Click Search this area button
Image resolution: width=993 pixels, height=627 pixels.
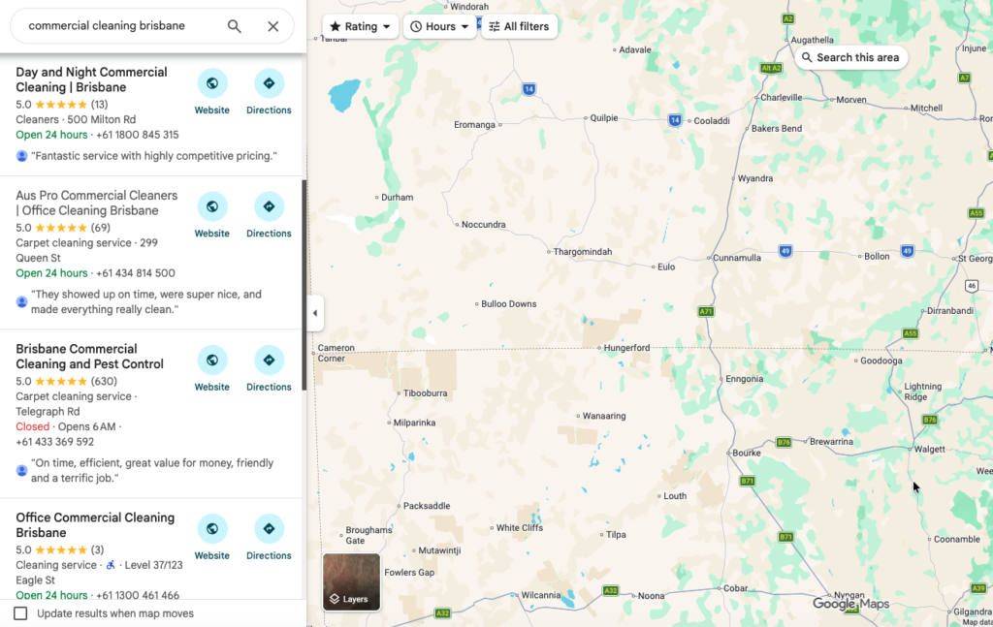click(x=851, y=57)
